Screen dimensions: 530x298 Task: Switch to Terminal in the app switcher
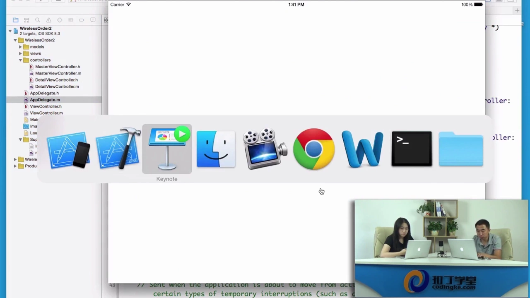coord(412,149)
